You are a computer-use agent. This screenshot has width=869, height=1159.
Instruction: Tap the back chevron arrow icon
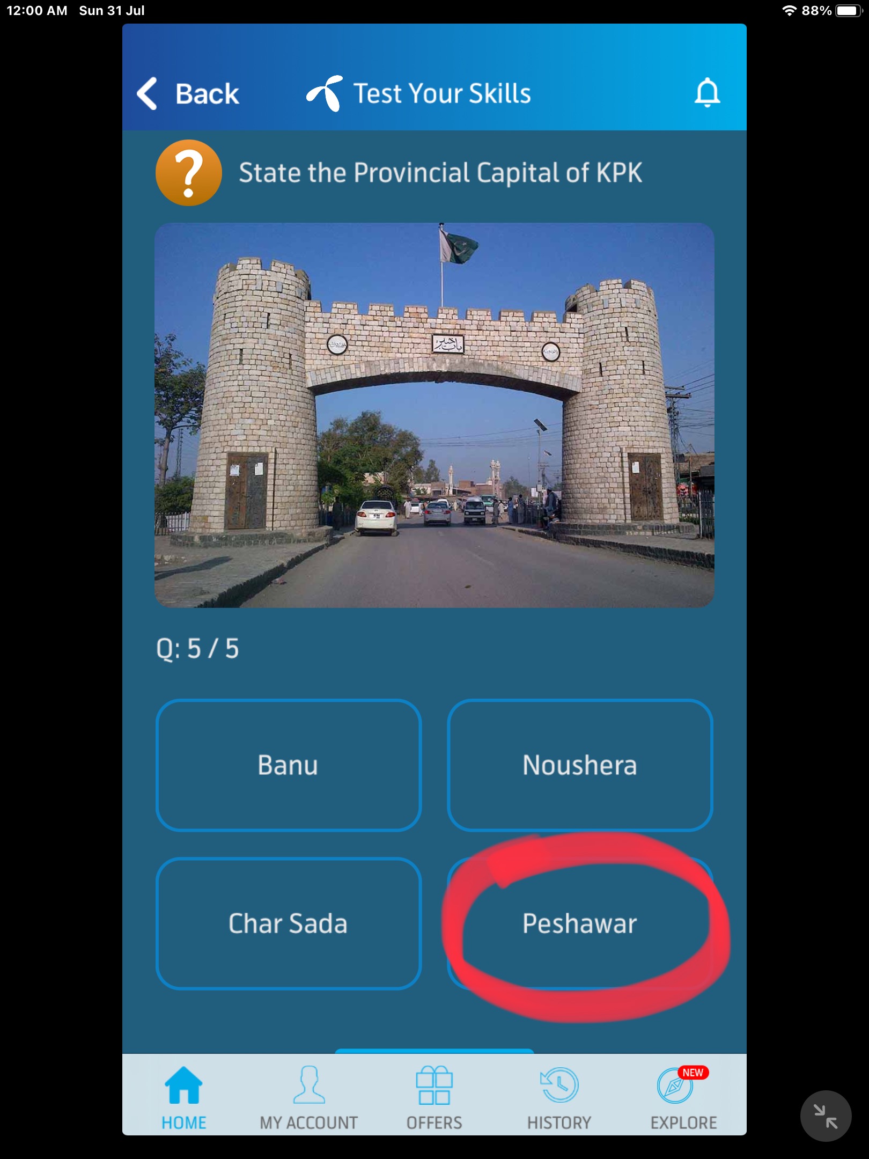coord(147,93)
